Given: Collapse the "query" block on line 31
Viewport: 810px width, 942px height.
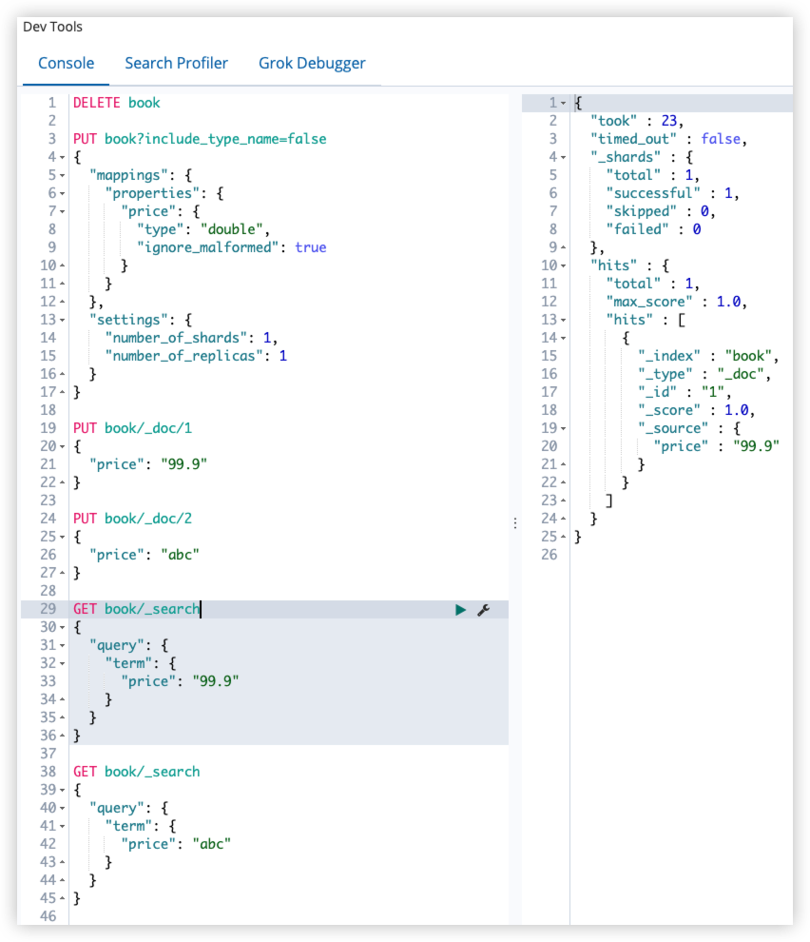Looking at the screenshot, I should tap(63, 645).
